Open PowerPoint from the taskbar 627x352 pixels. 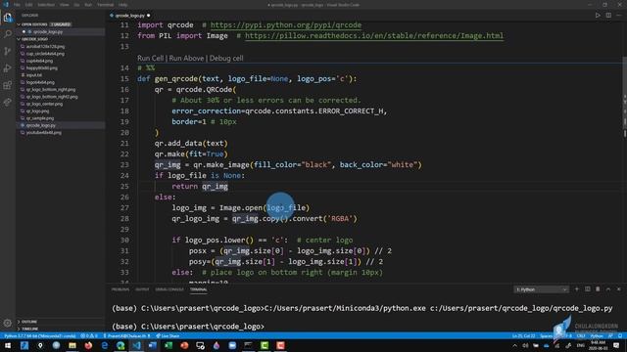(184, 345)
